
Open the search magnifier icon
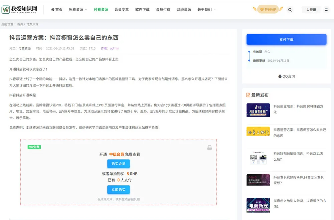290,10
